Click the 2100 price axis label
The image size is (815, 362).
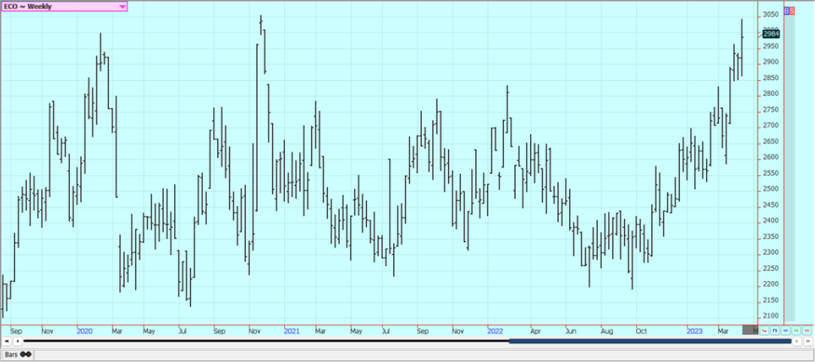coord(770,317)
